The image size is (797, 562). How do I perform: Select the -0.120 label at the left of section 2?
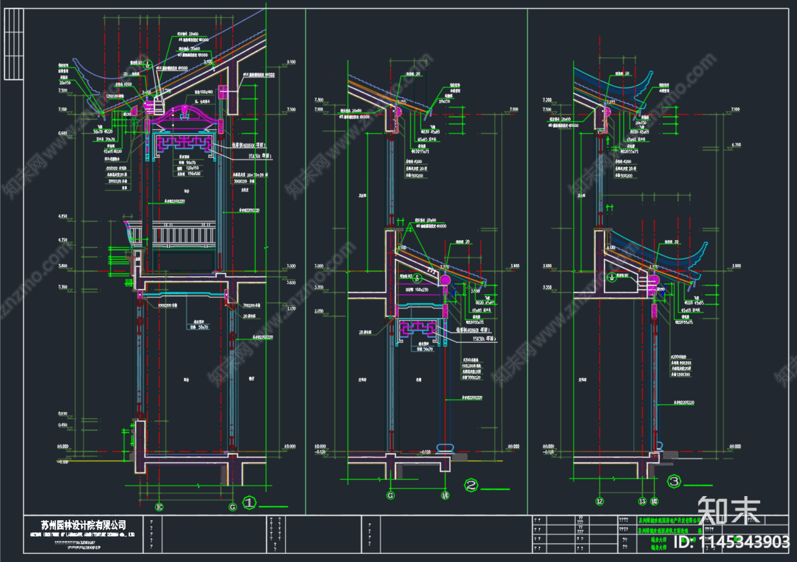pyautogui.click(x=320, y=452)
